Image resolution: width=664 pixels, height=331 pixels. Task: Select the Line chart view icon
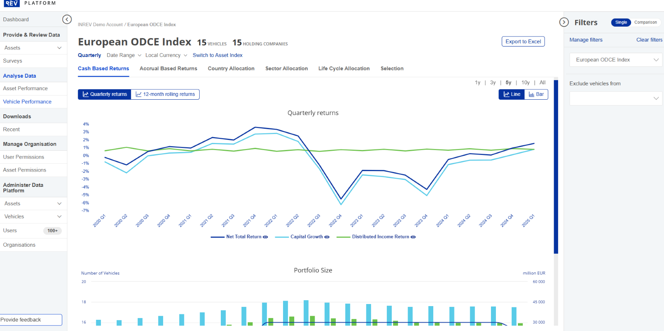click(512, 94)
